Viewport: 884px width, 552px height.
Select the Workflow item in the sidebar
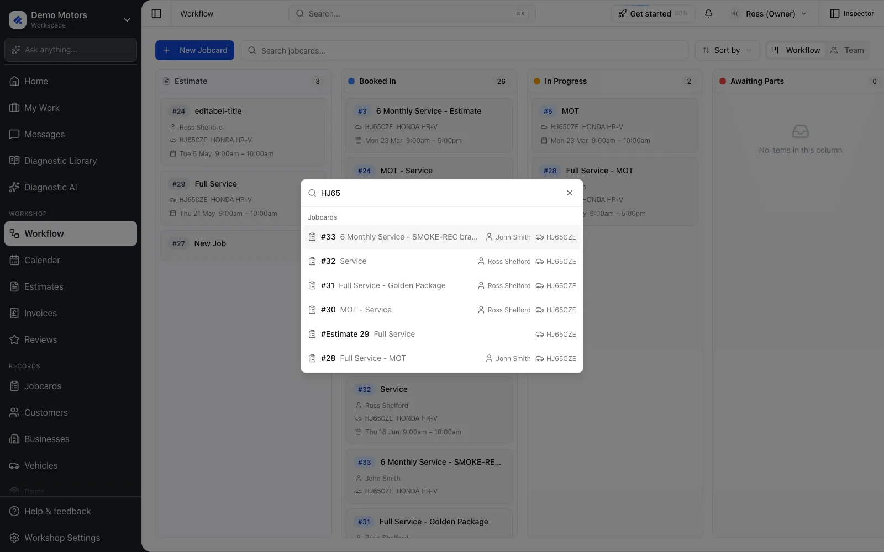point(71,233)
